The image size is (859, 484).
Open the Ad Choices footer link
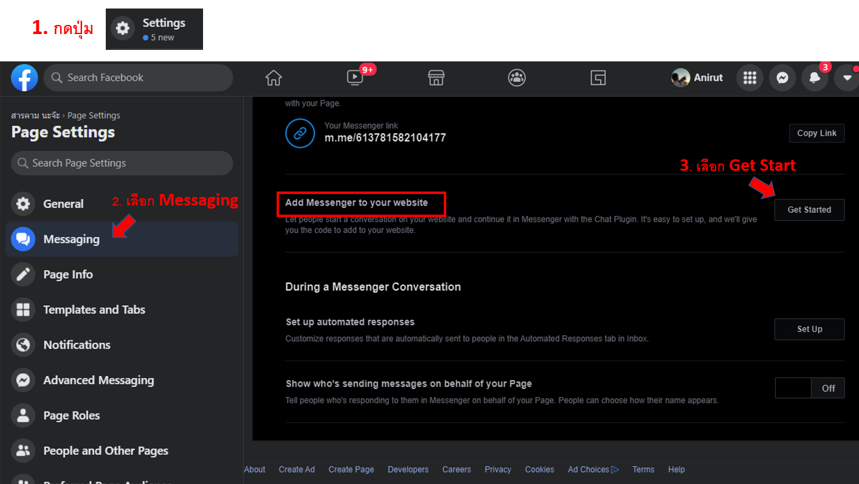pyautogui.click(x=593, y=469)
